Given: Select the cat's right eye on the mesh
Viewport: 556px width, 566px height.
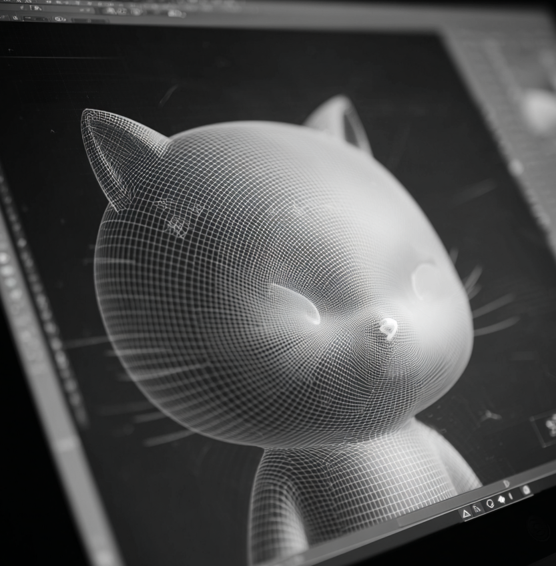Looking at the screenshot, I should [427, 280].
